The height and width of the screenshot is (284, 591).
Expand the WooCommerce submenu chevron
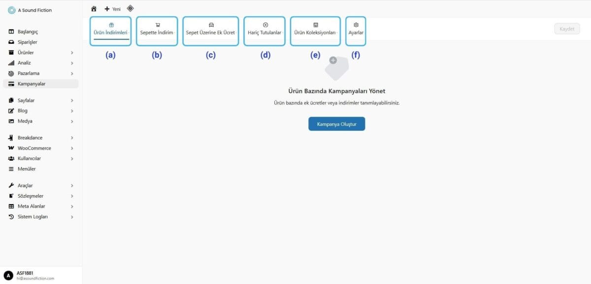tap(72, 148)
